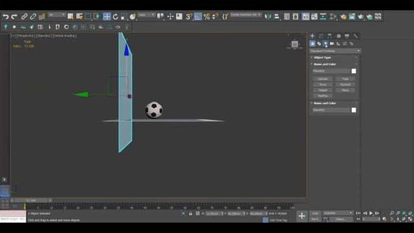Select the Shapes create category

coord(319,44)
